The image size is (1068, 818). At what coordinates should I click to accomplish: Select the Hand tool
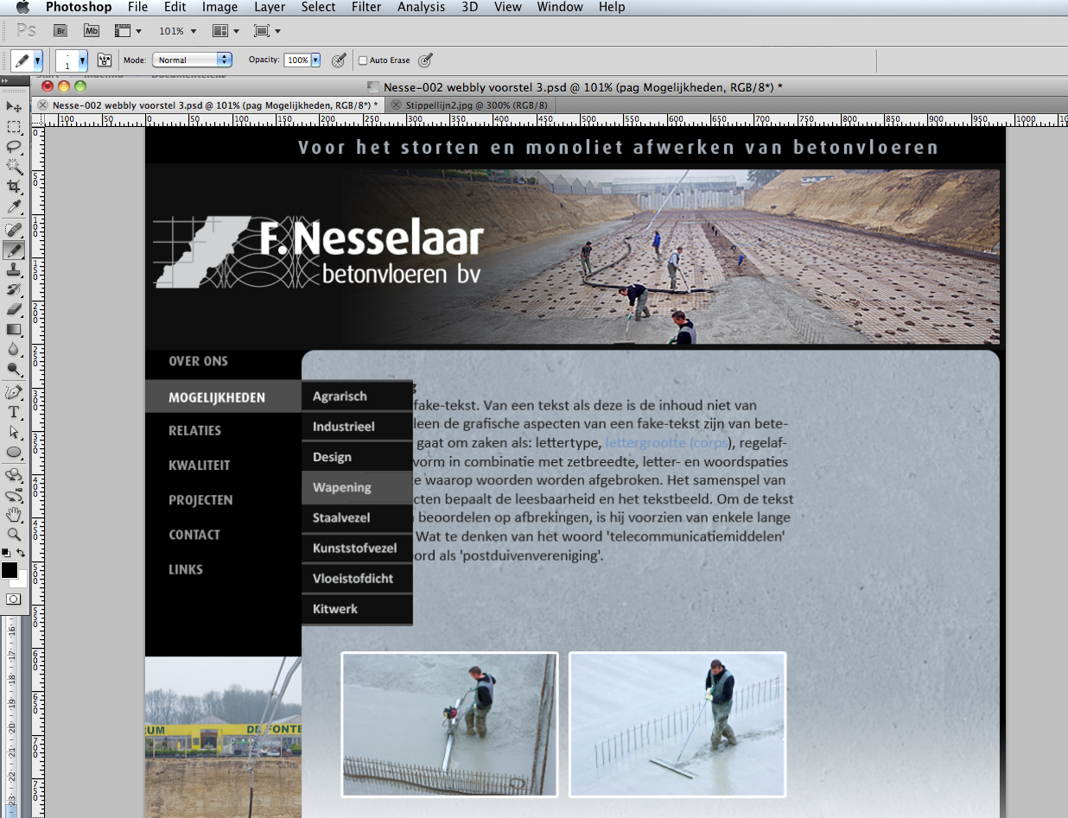(14, 515)
